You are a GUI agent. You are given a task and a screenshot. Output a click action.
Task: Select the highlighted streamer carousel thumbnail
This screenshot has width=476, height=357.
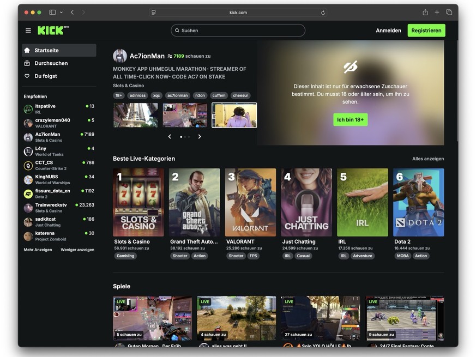coord(234,115)
